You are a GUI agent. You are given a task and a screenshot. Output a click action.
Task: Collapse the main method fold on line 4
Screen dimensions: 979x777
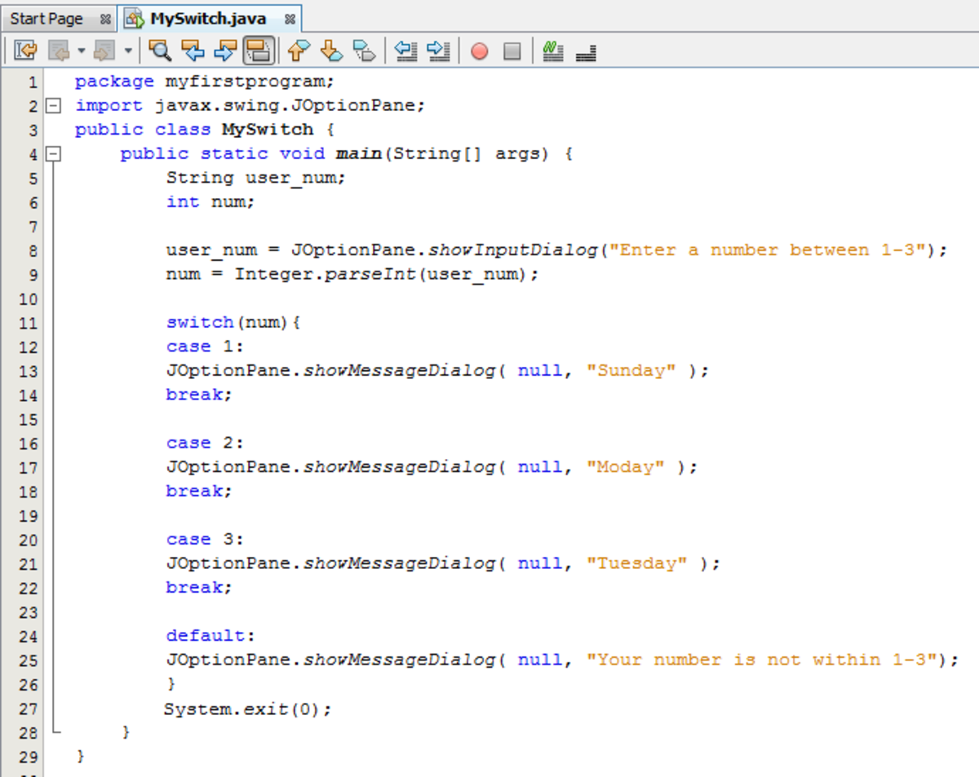[54, 153]
